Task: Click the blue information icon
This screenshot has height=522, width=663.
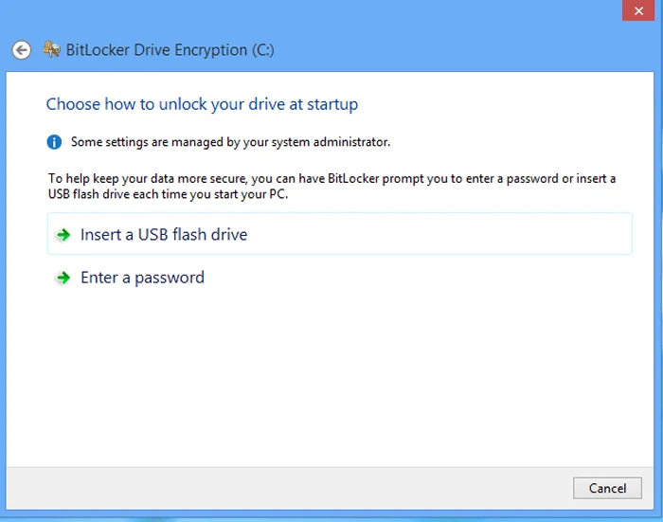Action: tap(54, 142)
